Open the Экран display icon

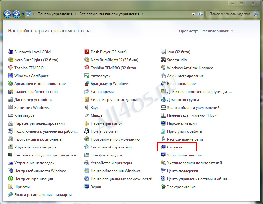[87, 187]
